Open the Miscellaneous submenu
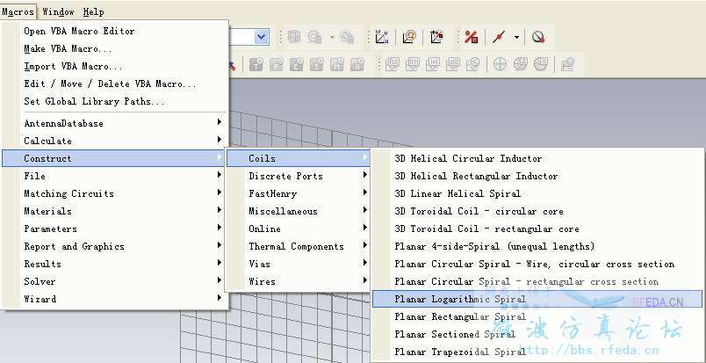The image size is (706, 363). tap(299, 211)
